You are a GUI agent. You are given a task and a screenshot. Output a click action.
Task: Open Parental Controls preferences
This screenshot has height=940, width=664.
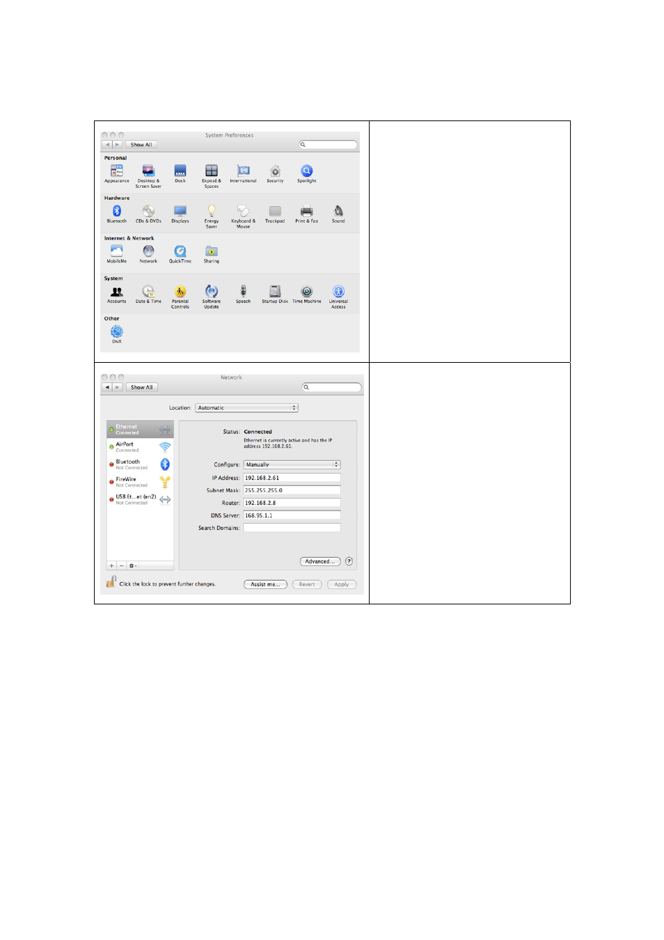[180, 292]
